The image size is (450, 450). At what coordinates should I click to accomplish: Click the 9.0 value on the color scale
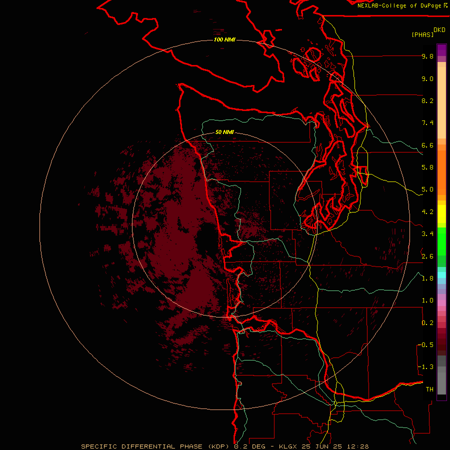[x=427, y=78]
